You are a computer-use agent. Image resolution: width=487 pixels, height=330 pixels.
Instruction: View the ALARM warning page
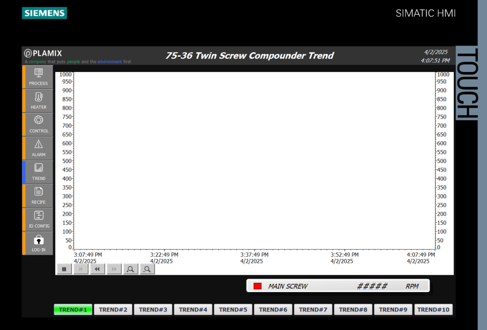point(39,148)
